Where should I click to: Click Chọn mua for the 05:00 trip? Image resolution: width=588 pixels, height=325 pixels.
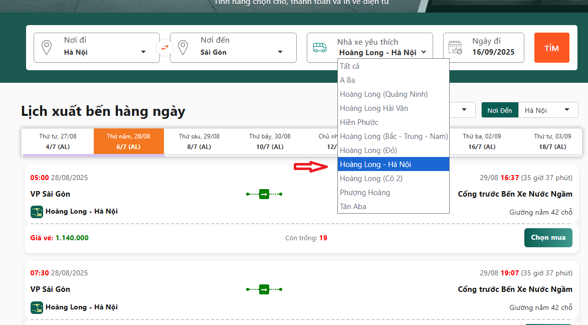click(x=548, y=238)
